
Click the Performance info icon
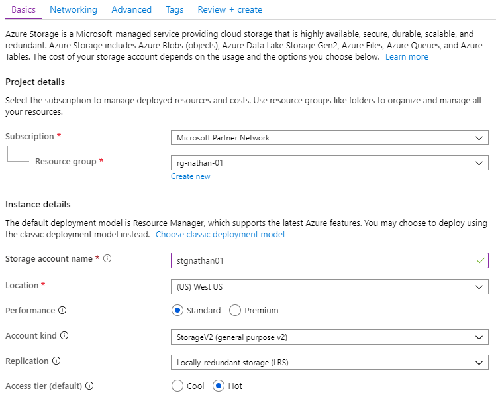tap(62, 310)
